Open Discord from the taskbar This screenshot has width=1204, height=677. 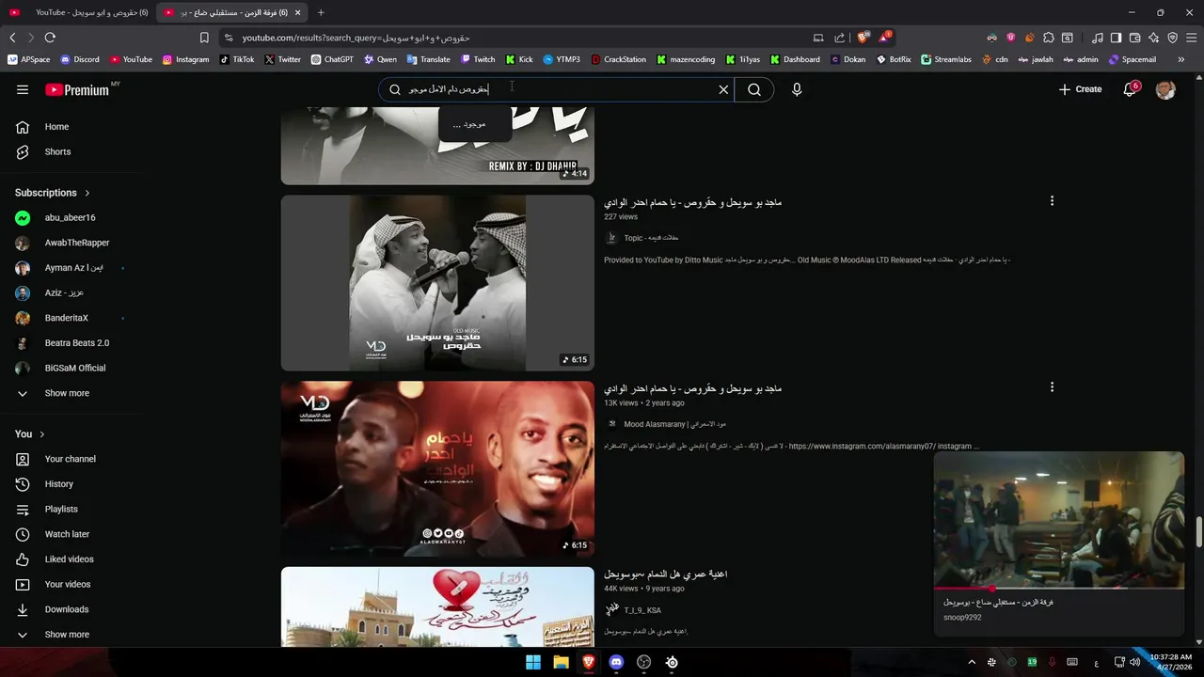click(616, 662)
